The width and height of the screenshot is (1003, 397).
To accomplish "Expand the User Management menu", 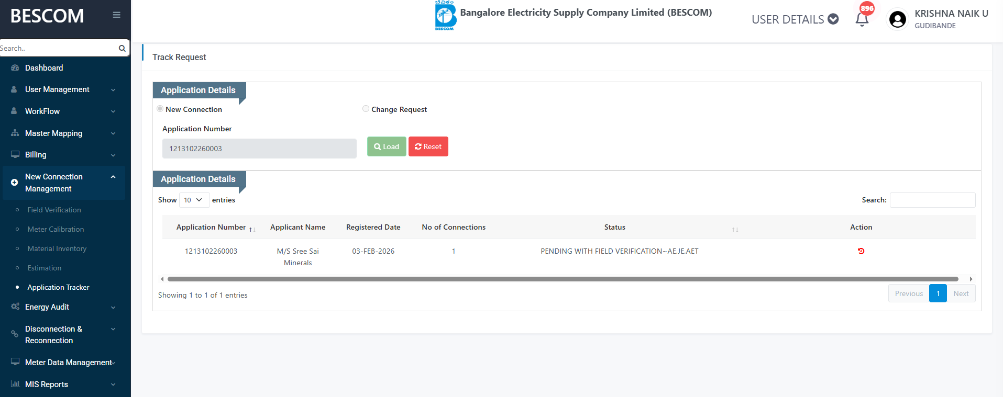I will click(x=63, y=89).
